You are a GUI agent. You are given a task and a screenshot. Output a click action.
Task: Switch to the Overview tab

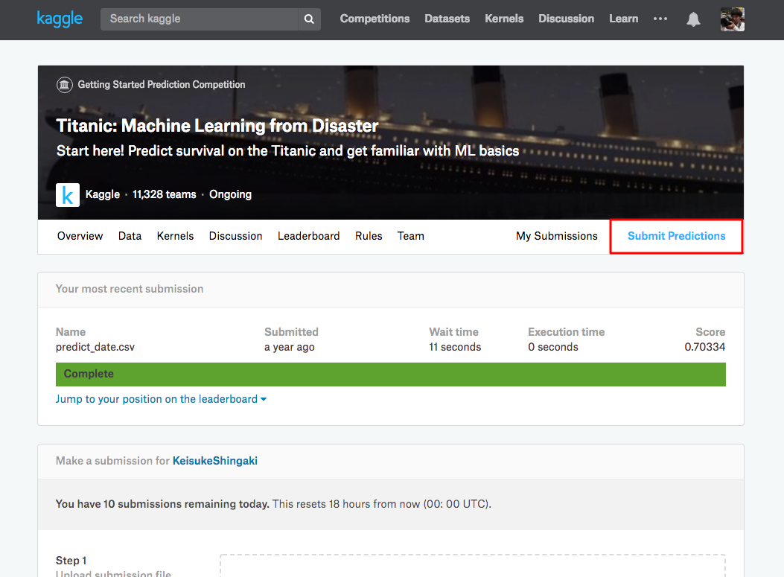pyautogui.click(x=80, y=236)
